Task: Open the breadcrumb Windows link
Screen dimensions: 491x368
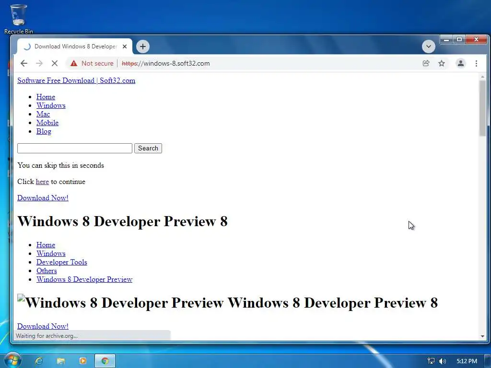Action: [x=51, y=253]
